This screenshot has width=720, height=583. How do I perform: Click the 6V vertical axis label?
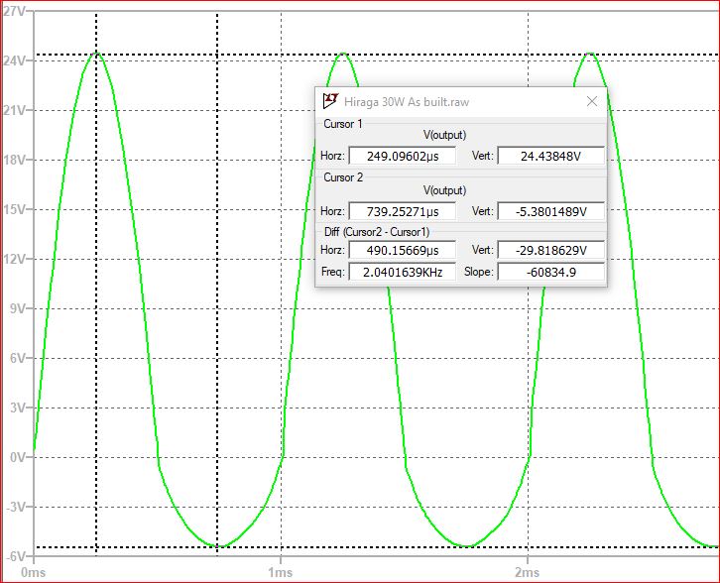(18, 358)
